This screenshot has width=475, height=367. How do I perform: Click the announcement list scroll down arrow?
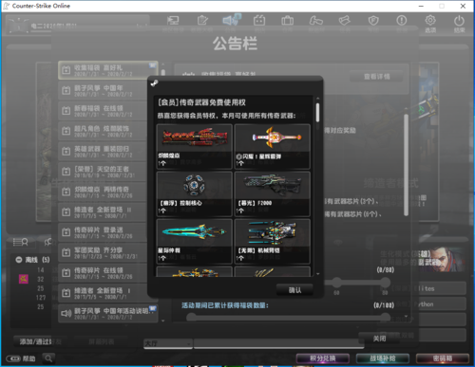[163, 321]
